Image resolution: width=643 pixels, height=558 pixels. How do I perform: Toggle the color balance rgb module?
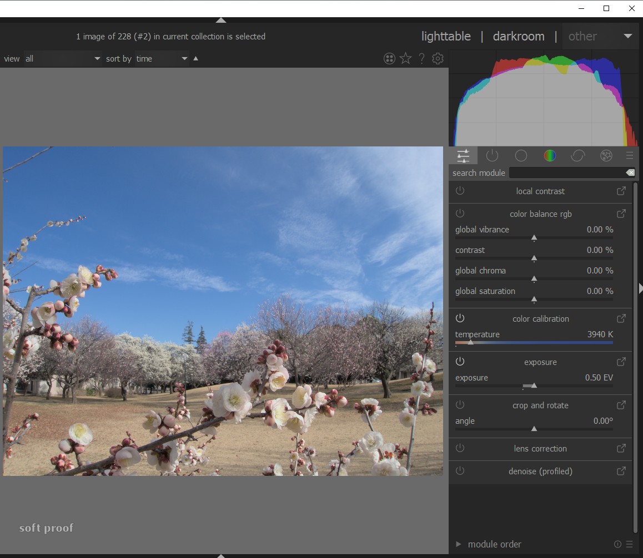point(460,214)
